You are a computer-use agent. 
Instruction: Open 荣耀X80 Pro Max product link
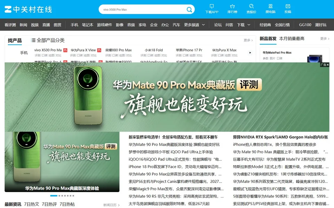118,50
